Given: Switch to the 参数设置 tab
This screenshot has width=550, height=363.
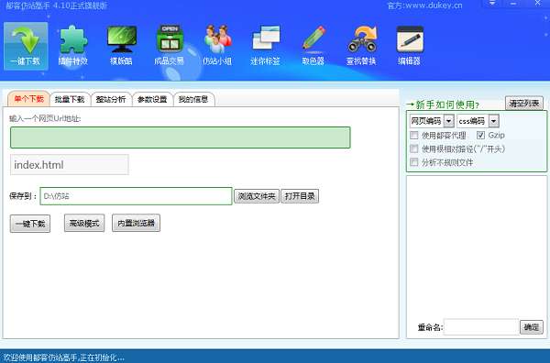Looking at the screenshot, I should (x=152, y=100).
